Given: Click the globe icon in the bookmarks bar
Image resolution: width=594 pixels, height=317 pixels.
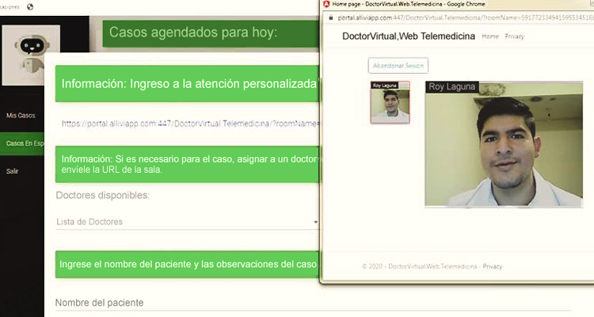Looking at the screenshot, I should (30, 6).
